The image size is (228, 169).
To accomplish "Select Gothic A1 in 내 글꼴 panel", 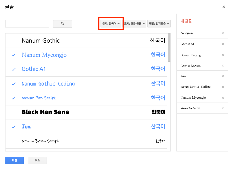I will pos(187,44).
